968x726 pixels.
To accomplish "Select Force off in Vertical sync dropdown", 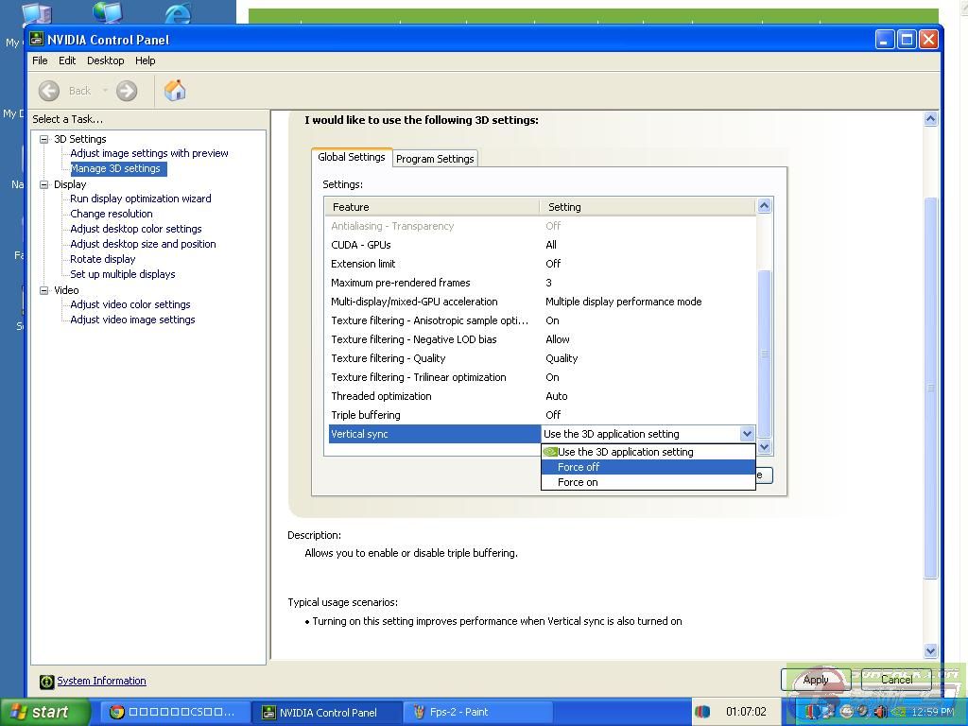I will tap(579, 467).
